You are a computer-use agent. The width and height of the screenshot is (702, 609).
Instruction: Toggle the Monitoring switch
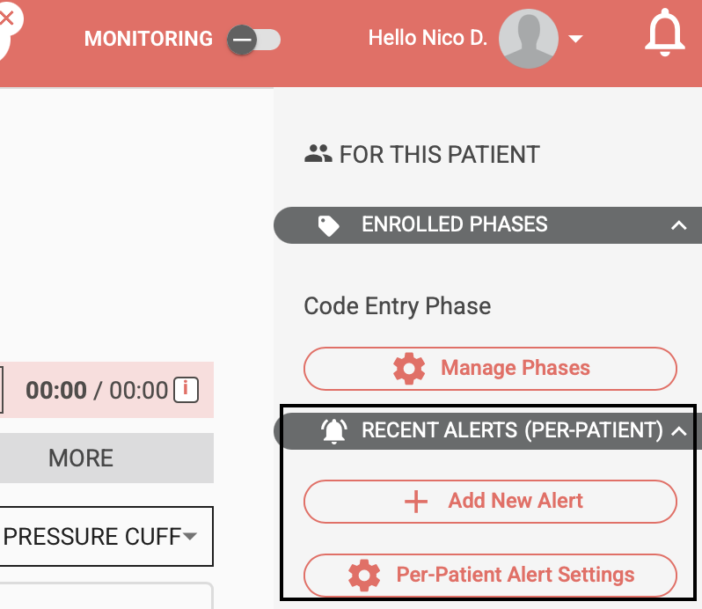(253, 40)
